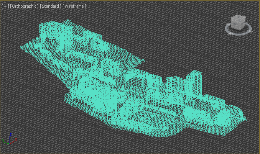Click the yellow active viewport border at top edge
Image resolution: width=260 pixels, height=154 pixels.
[130, 0]
